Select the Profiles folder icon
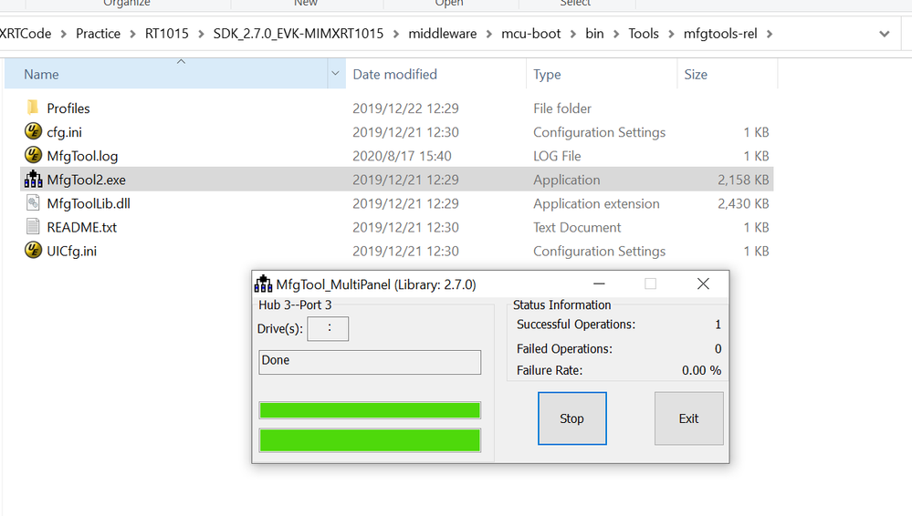This screenshot has width=912, height=516. tap(33, 108)
